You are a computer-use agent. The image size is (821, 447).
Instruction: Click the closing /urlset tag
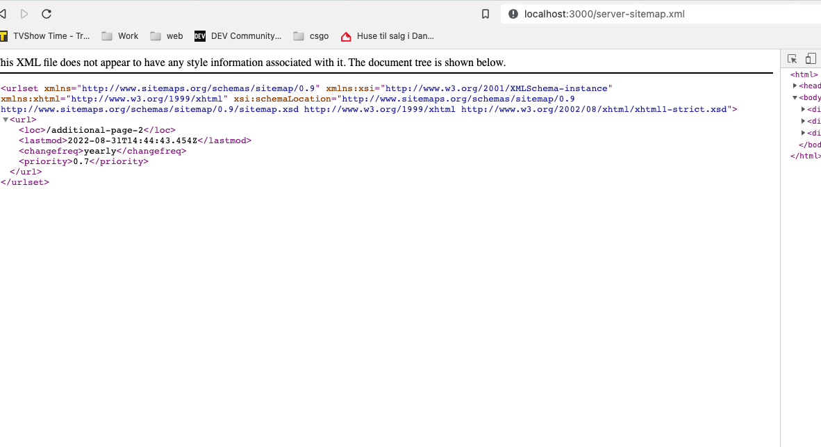[x=25, y=182]
